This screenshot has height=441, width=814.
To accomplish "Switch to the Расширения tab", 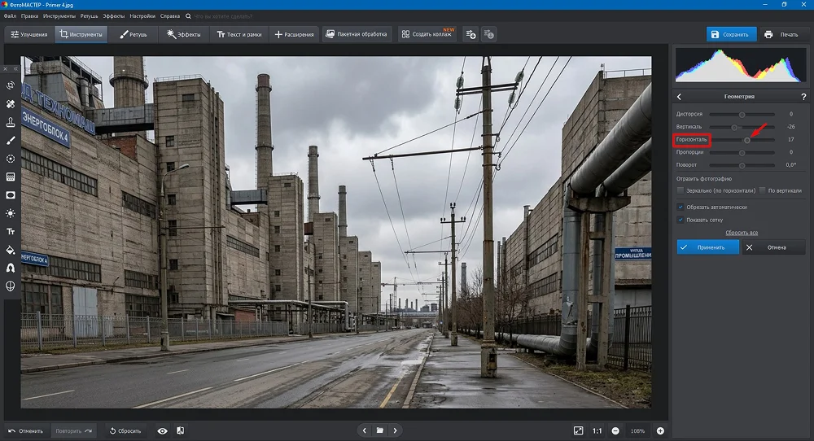I will pos(294,34).
